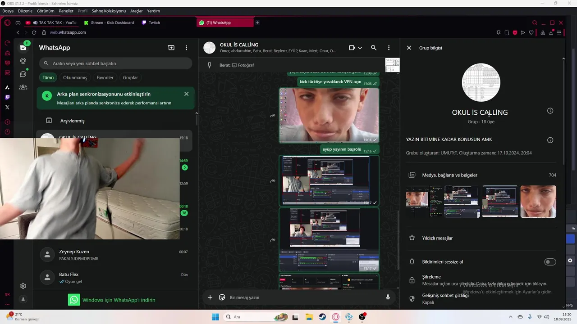Click Opera snapshot capture icon

coord(507,32)
